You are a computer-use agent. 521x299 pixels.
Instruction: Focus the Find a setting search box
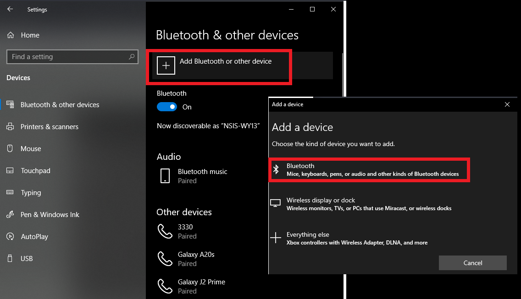pos(72,57)
